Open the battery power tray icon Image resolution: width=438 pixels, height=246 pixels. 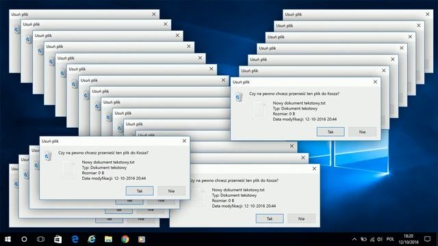click(363, 239)
